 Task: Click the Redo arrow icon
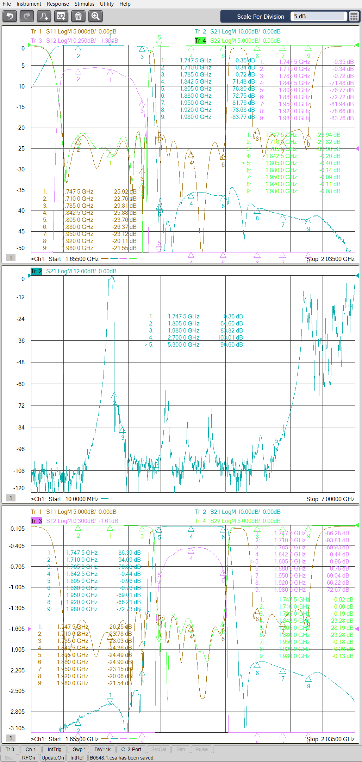[27, 16]
